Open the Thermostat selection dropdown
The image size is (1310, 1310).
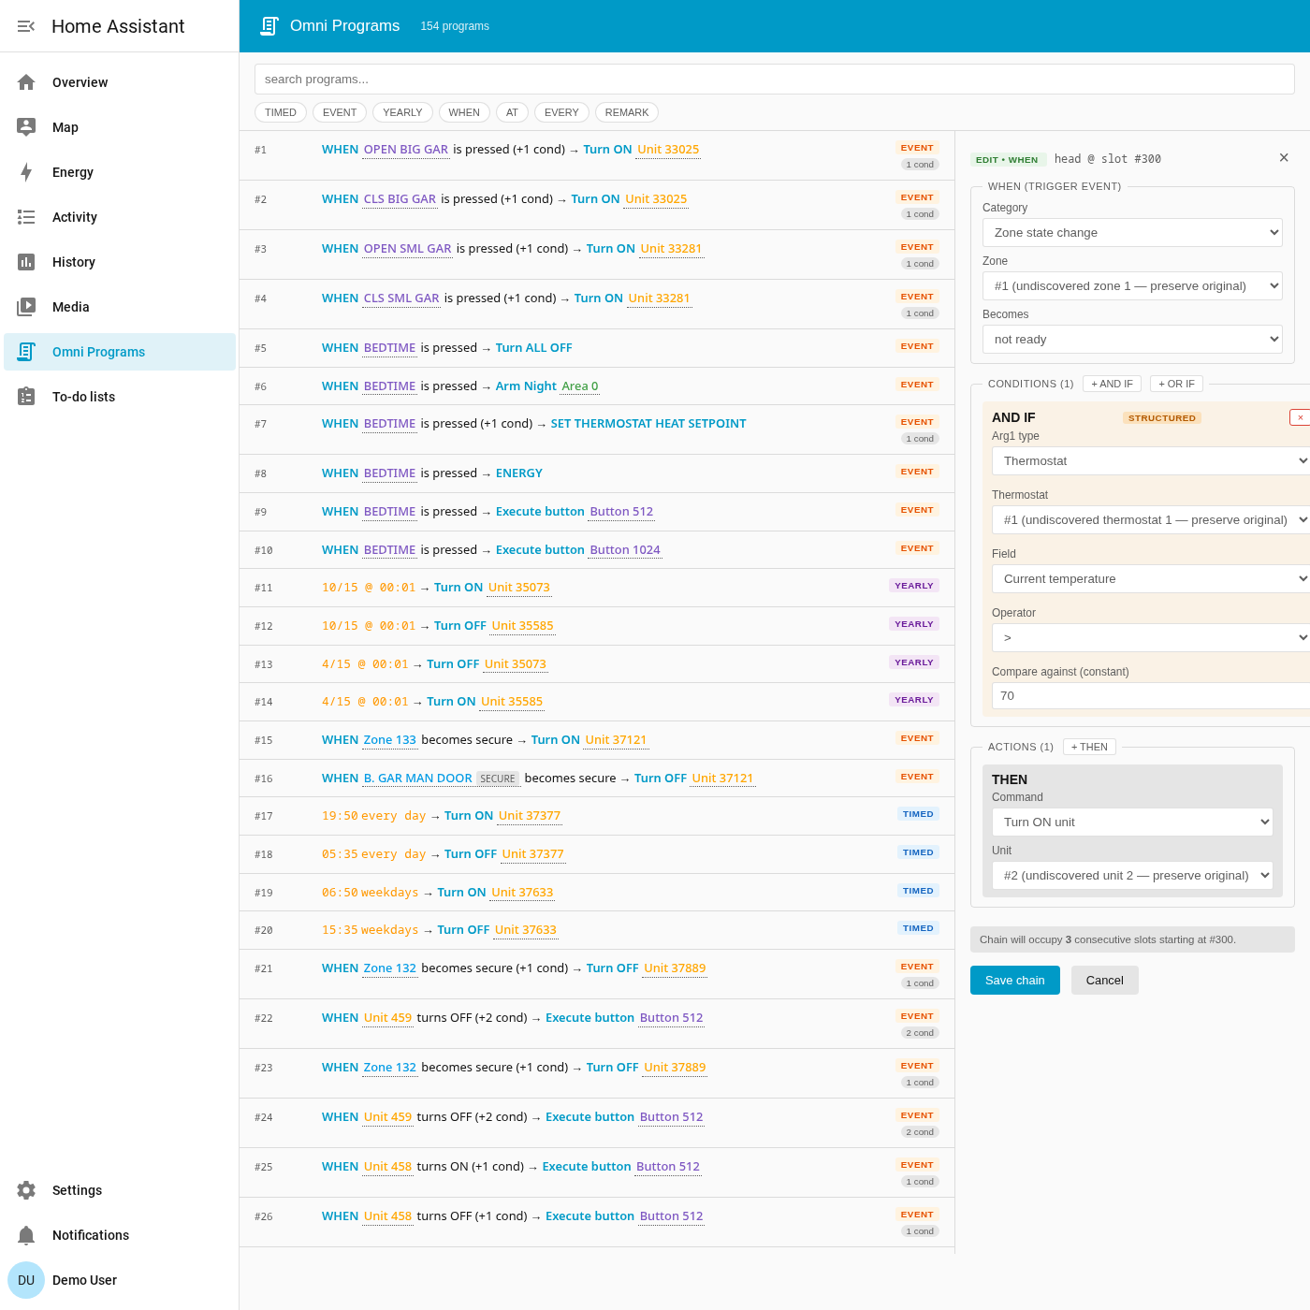(1151, 519)
